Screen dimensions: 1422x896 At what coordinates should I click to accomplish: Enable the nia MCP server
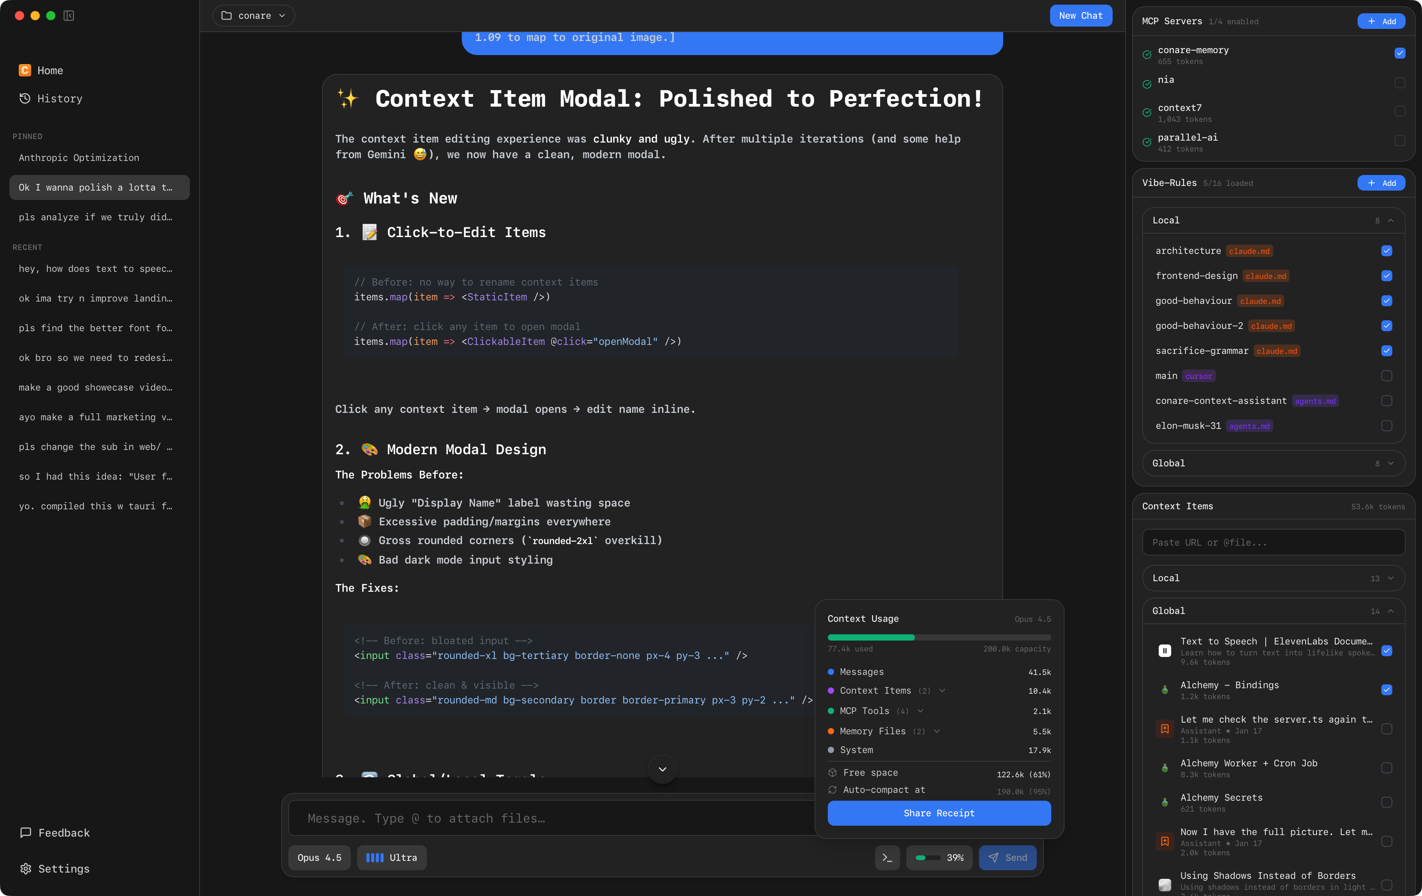(1400, 83)
